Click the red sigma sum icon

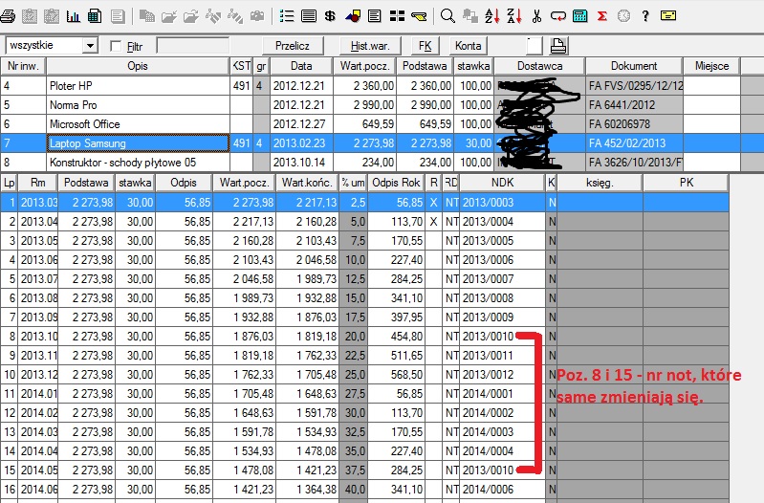(x=602, y=16)
